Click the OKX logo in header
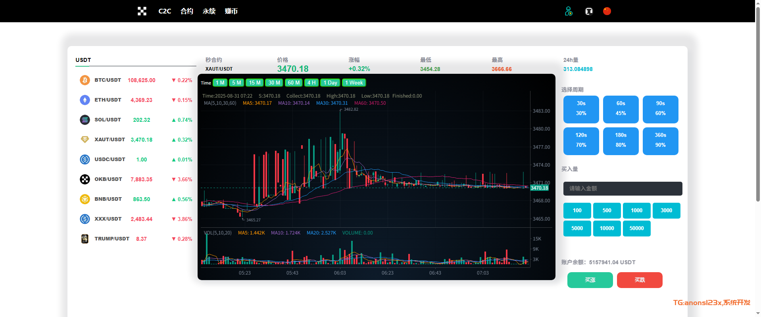The image size is (761, 317). (x=142, y=11)
